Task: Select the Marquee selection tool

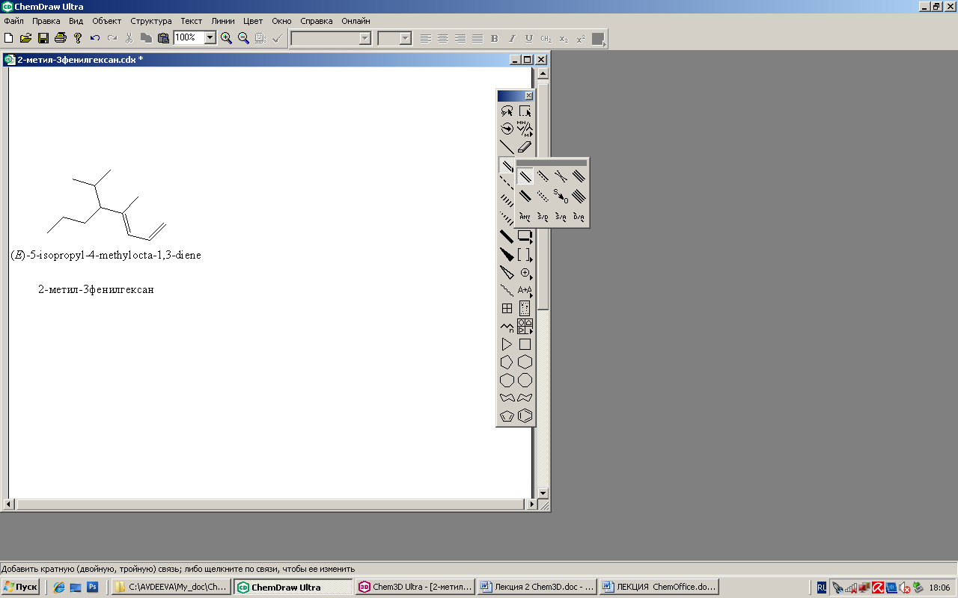Action: click(525, 111)
